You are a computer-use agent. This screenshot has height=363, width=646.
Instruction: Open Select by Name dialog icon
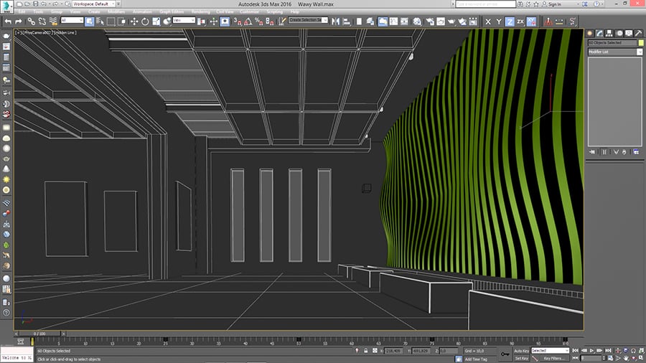pyautogui.click(x=100, y=22)
